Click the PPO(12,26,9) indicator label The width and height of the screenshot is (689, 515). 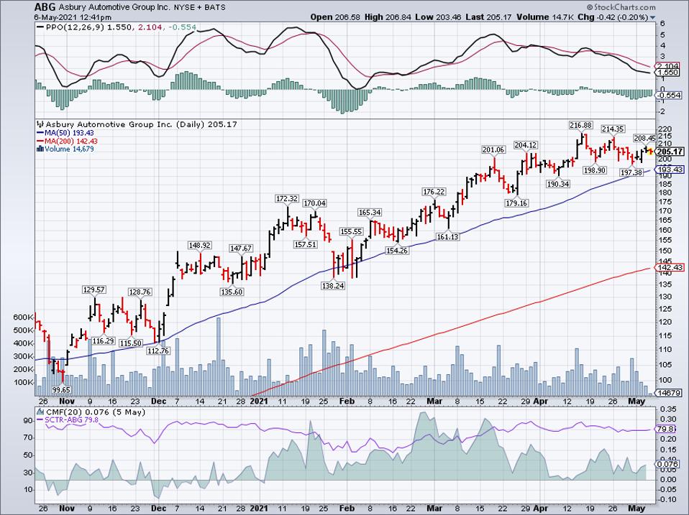point(76,27)
